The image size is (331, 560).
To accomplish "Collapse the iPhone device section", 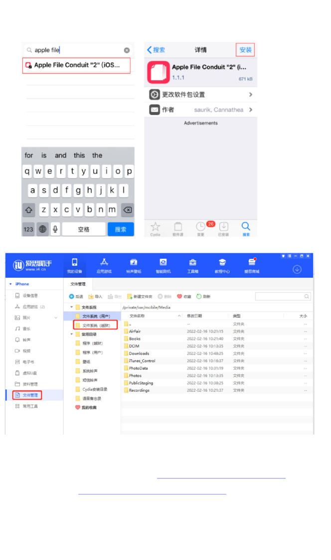I will pyautogui.click(x=11, y=284).
